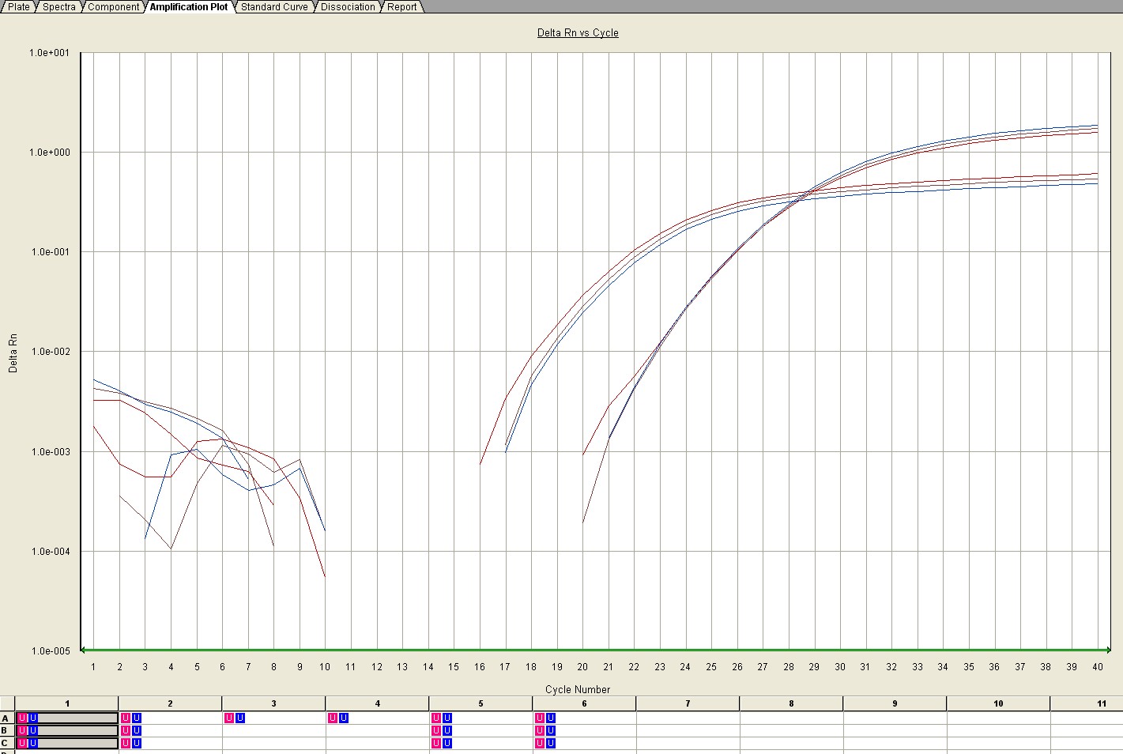Select plate column header 5
Screen dimensions: 1123x754
coord(480,703)
